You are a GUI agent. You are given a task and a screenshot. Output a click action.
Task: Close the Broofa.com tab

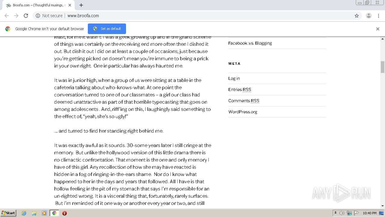click(70, 5)
